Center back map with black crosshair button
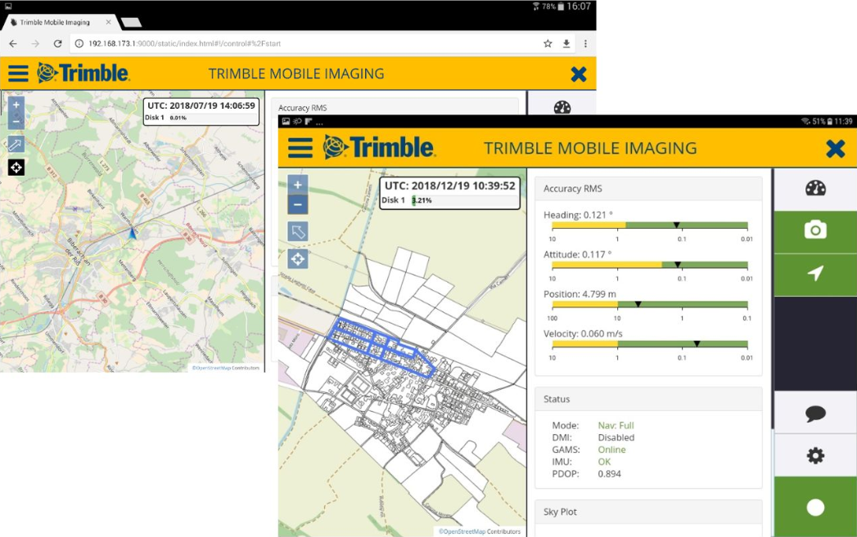 (16, 168)
